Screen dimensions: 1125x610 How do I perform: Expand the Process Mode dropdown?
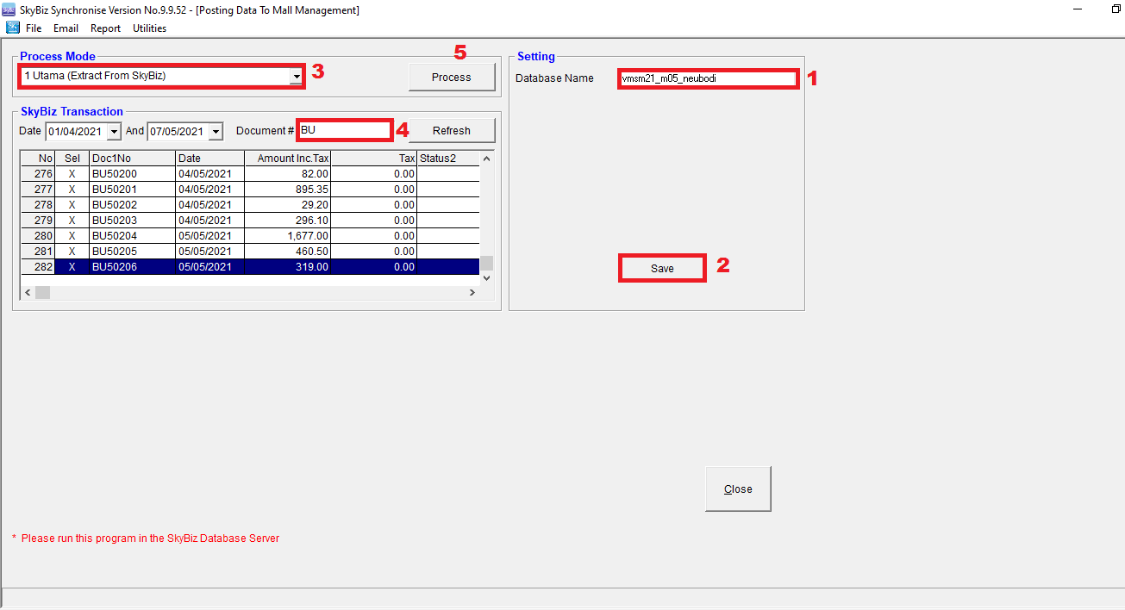(296, 77)
